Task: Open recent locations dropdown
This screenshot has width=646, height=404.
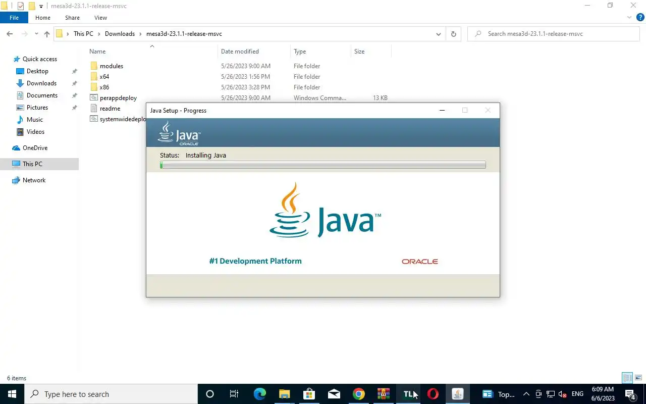Action: click(36, 34)
